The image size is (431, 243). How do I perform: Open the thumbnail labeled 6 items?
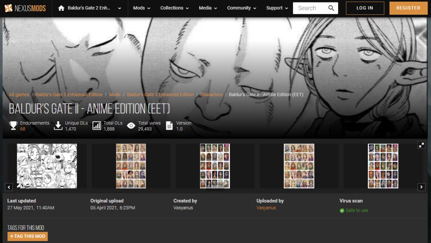click(x=215, y=166)
